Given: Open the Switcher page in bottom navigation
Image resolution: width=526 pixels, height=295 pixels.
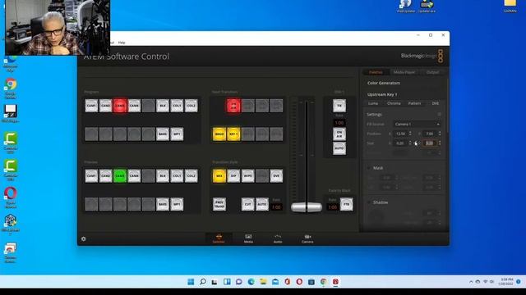Looking at the screenshot, I should (219, 238).
